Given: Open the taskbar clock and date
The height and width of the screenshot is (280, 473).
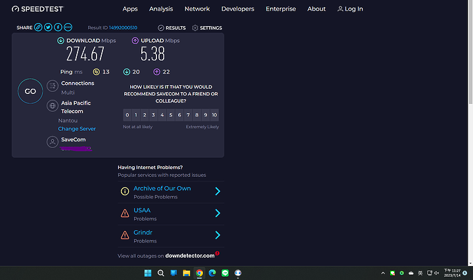Looking at the screenshot, I should coord(452,273).
